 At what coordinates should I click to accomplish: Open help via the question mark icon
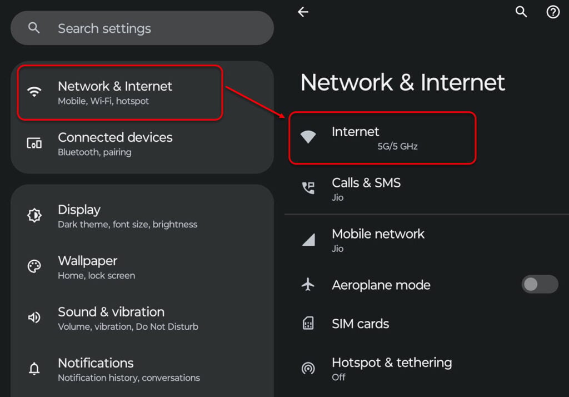click(x=553, y=12)
